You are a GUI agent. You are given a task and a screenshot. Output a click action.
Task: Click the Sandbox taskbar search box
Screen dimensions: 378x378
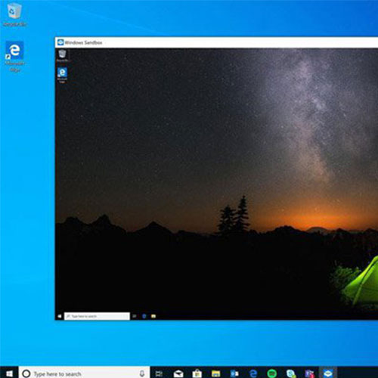[97, 316]
